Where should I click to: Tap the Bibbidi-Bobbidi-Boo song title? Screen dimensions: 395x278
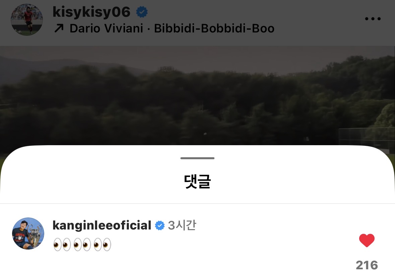pyautogui.click(x=214, y=28)
